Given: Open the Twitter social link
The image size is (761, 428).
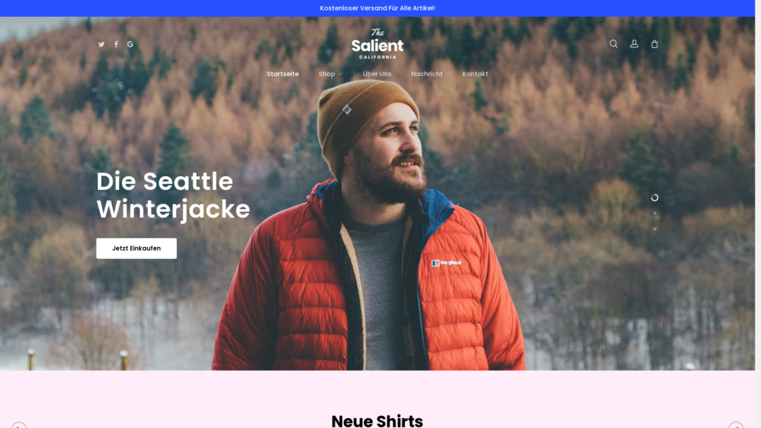Looking at the screenshot, I should [x=101, y=44].
